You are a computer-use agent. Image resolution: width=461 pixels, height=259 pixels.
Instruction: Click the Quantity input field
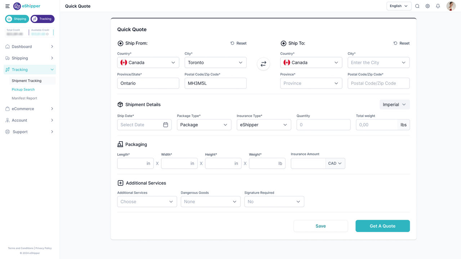323,125
